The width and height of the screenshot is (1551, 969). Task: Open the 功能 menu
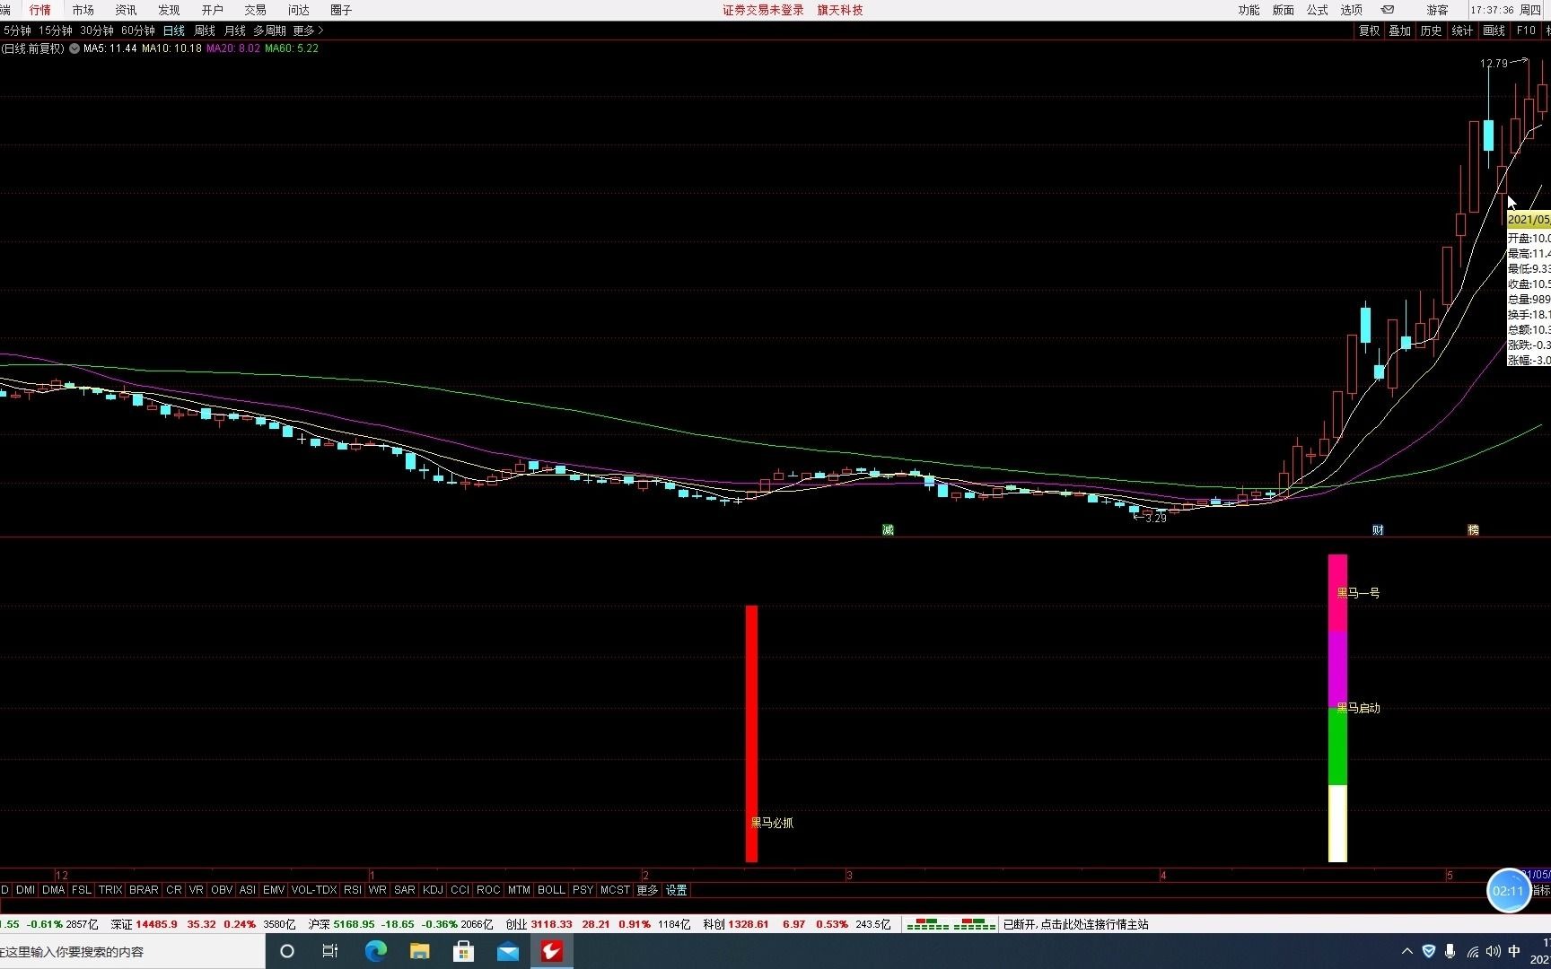[x=1249, y=10]
